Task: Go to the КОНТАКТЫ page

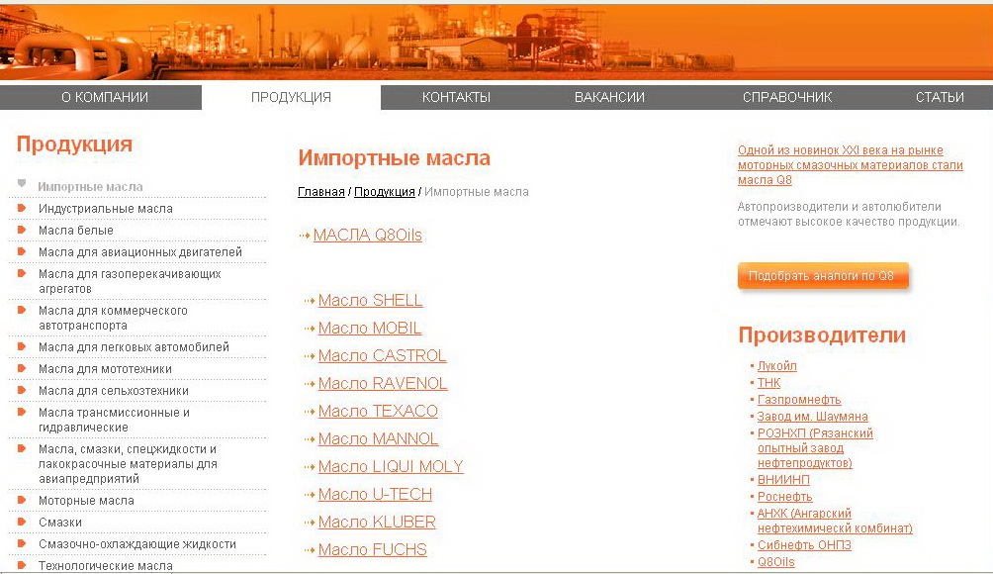Action: click(x=456, y=97)
